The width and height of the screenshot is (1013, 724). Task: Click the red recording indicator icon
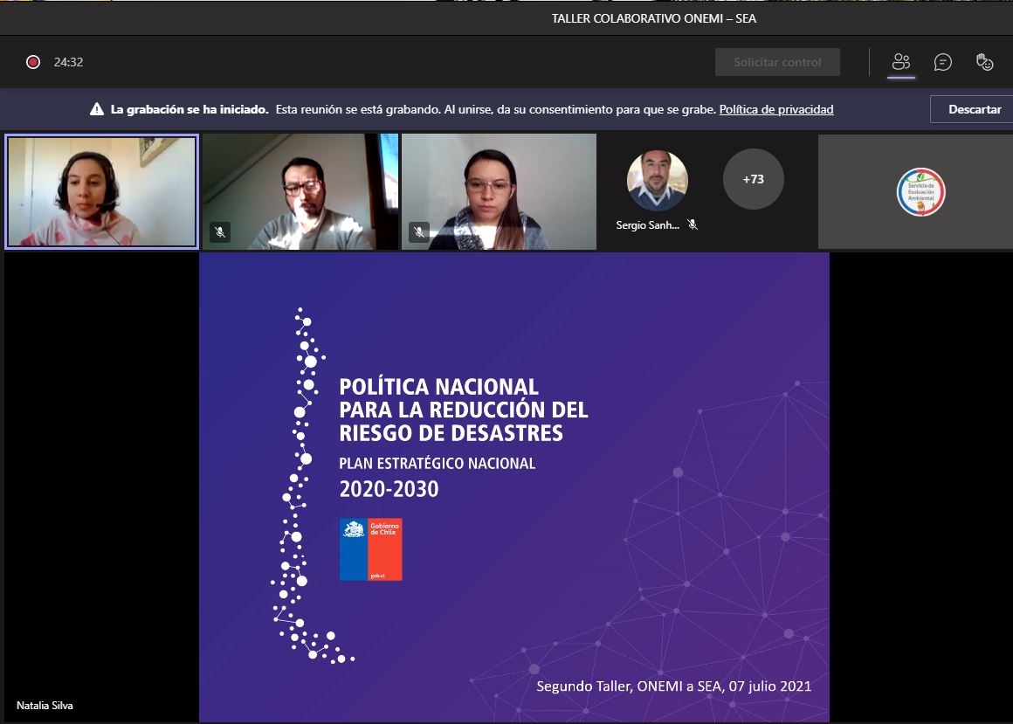click(33, 62)
